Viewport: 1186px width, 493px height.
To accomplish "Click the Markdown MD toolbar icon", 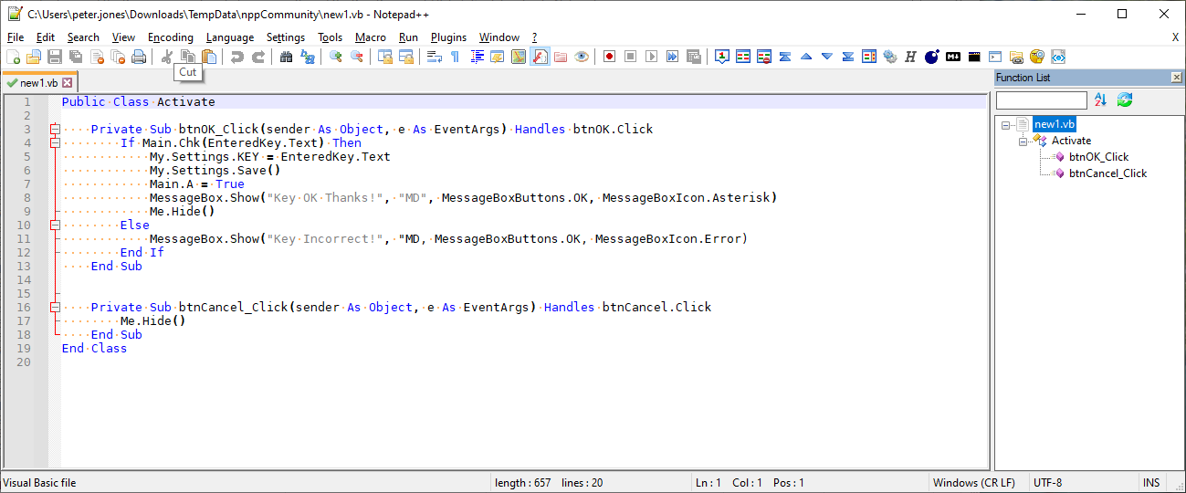I will point(953,57).
